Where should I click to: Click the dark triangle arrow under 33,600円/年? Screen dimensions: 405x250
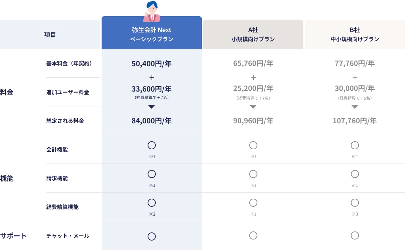click(x=152, y=107)
